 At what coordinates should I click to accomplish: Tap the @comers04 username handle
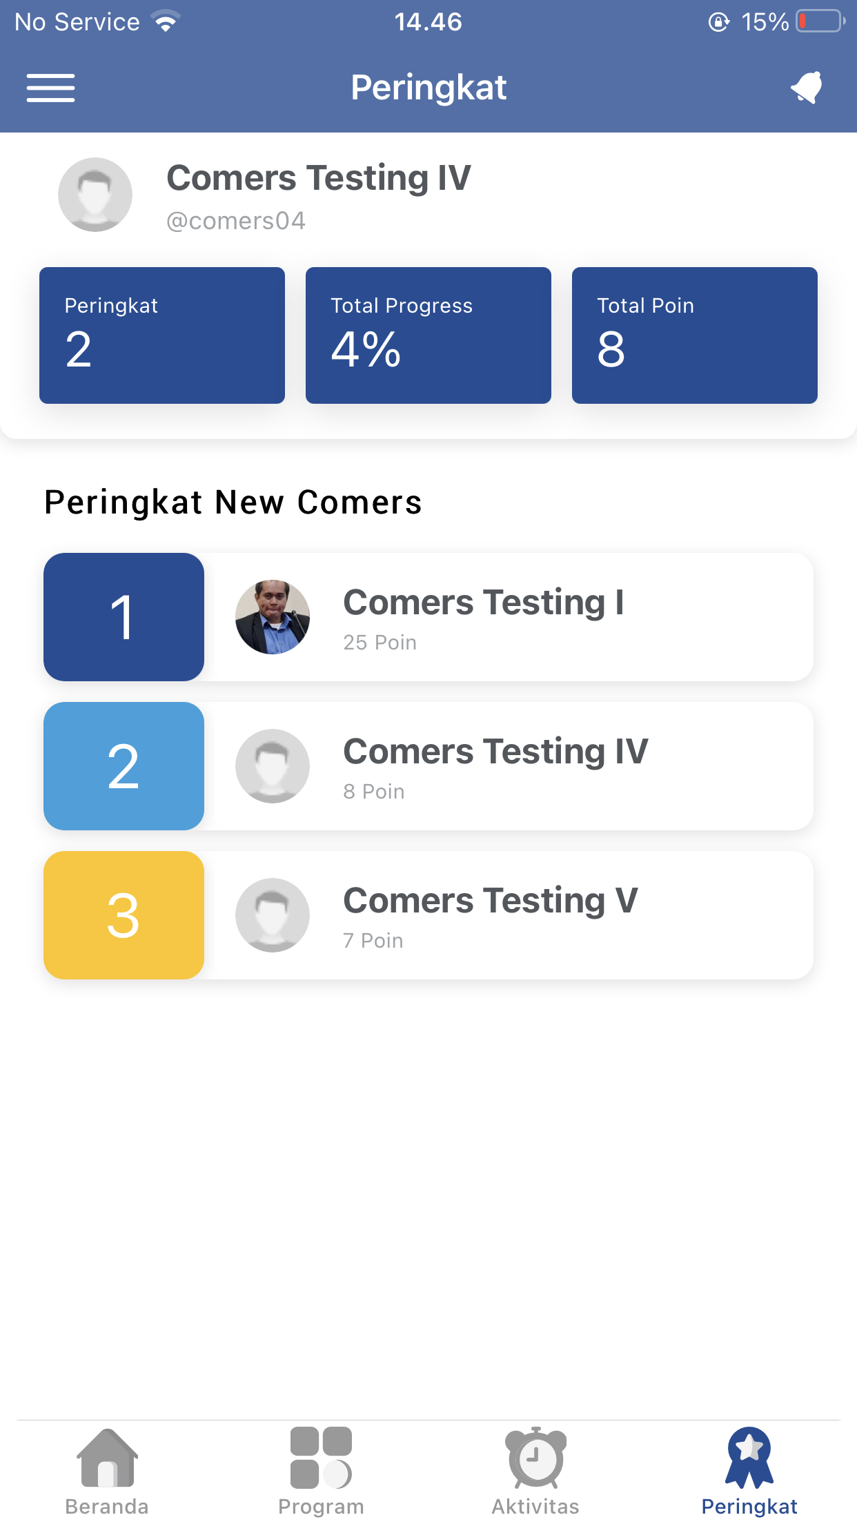(236, 221)
